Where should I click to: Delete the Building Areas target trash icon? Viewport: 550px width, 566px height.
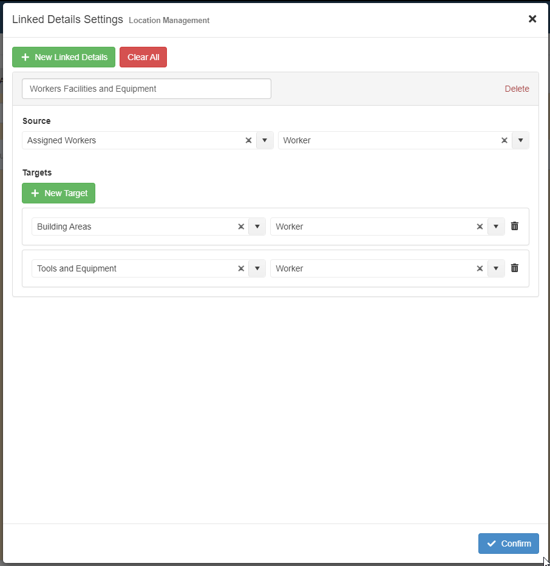tap(515, 227)
